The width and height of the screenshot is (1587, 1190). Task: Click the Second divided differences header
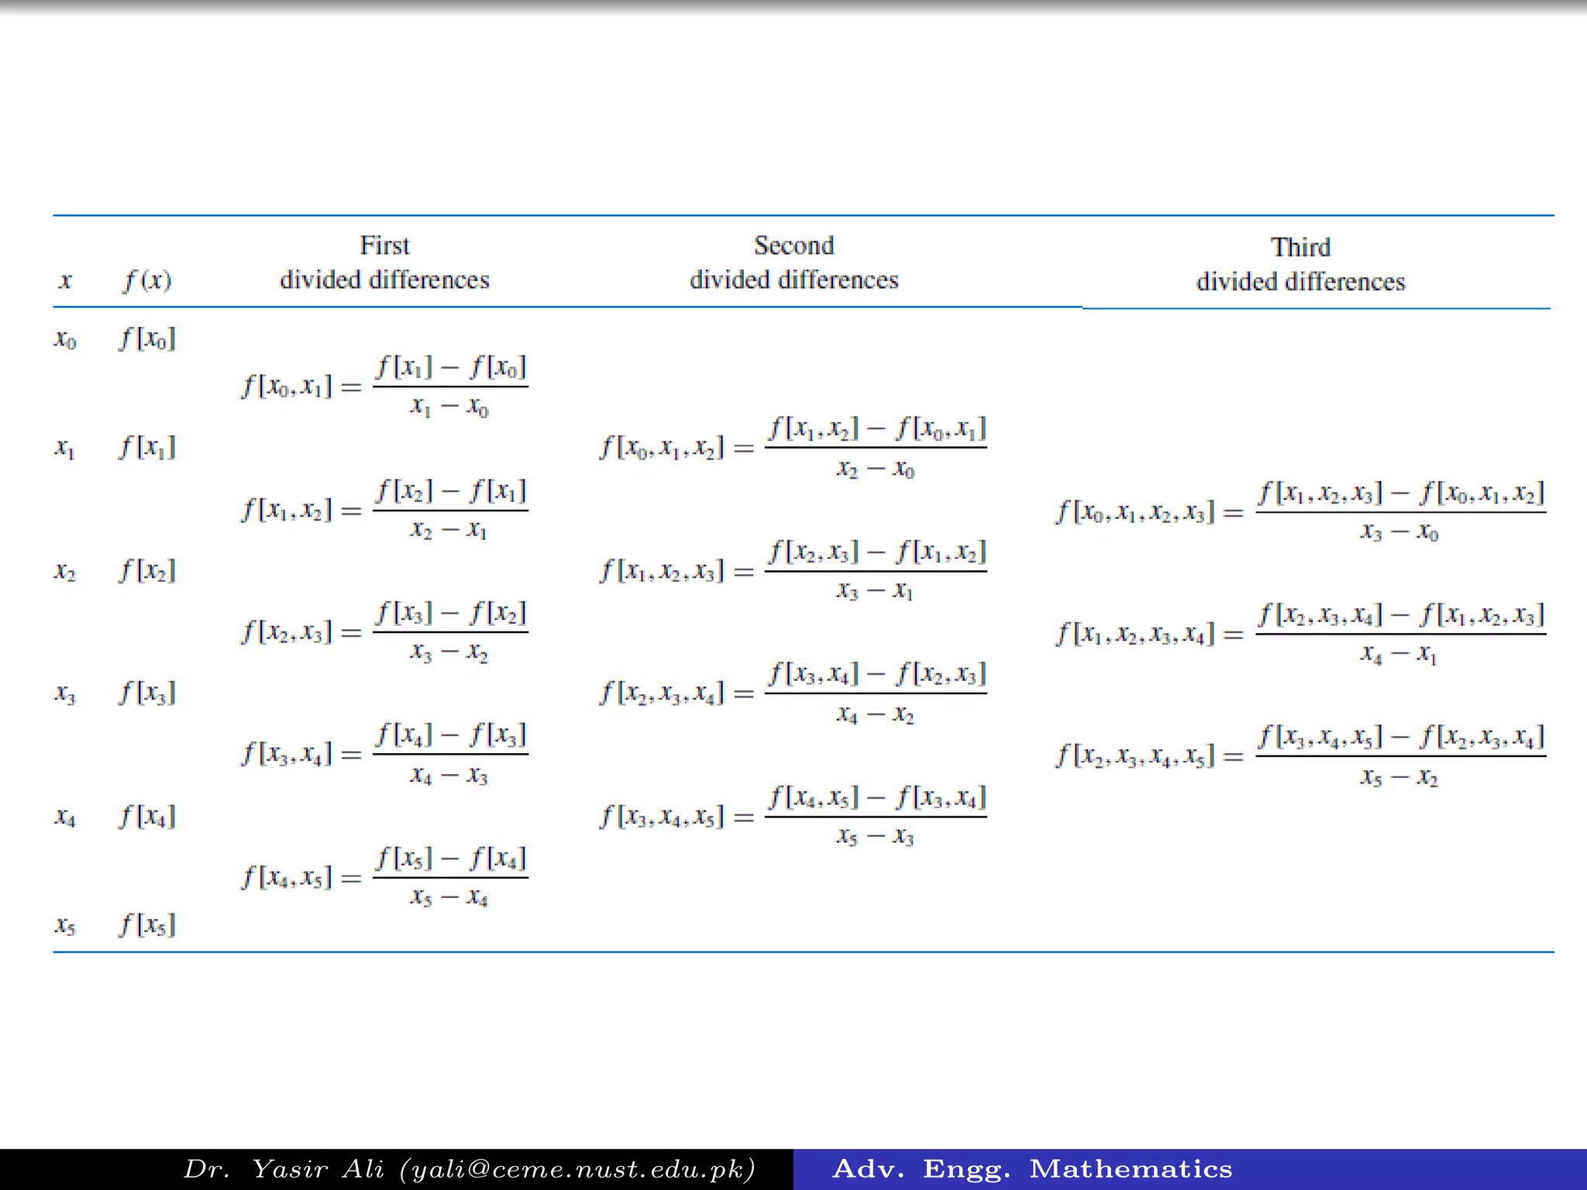pyautogui.click(x=793, y=263)
